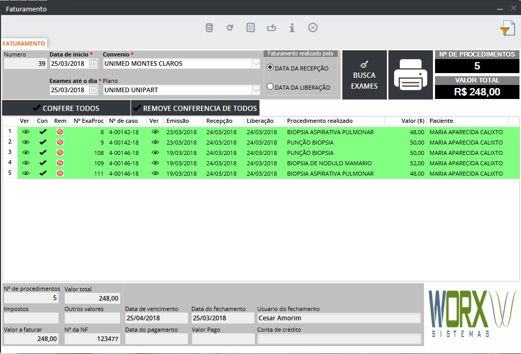This screenshot has height=354, width=521.
Task: Open the information icon in the toolbar
Action: pos(292,27)
